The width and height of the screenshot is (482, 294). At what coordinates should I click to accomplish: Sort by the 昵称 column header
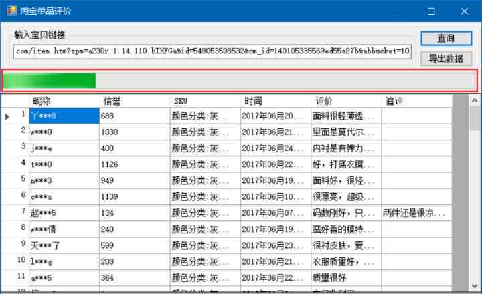tap(64, 101)
